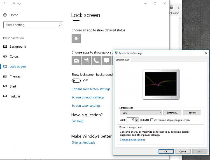Click the Phone quick status app tile
The image size is (210, 160).
coord(96,60)
